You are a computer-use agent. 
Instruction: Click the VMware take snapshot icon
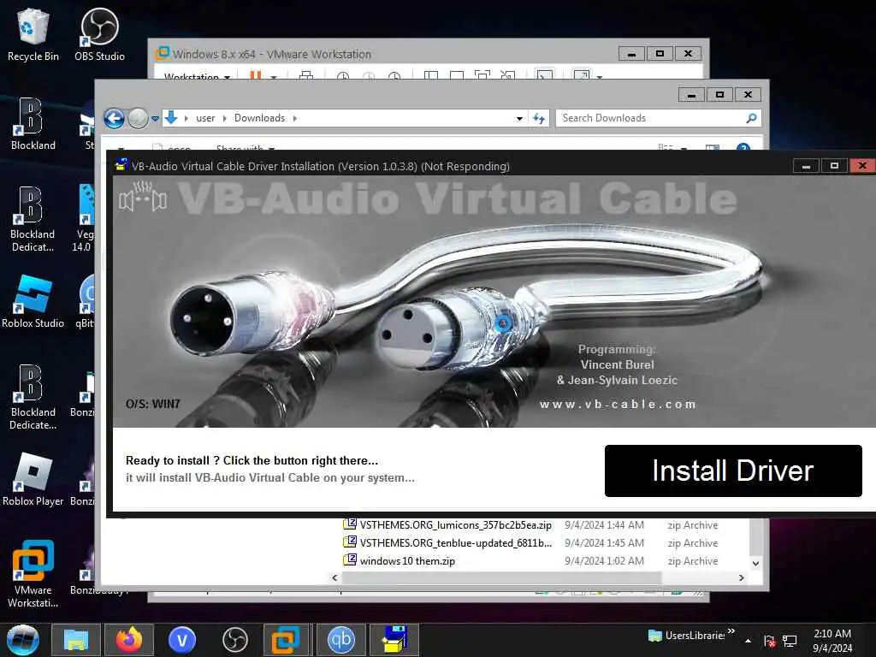point(343,75)
